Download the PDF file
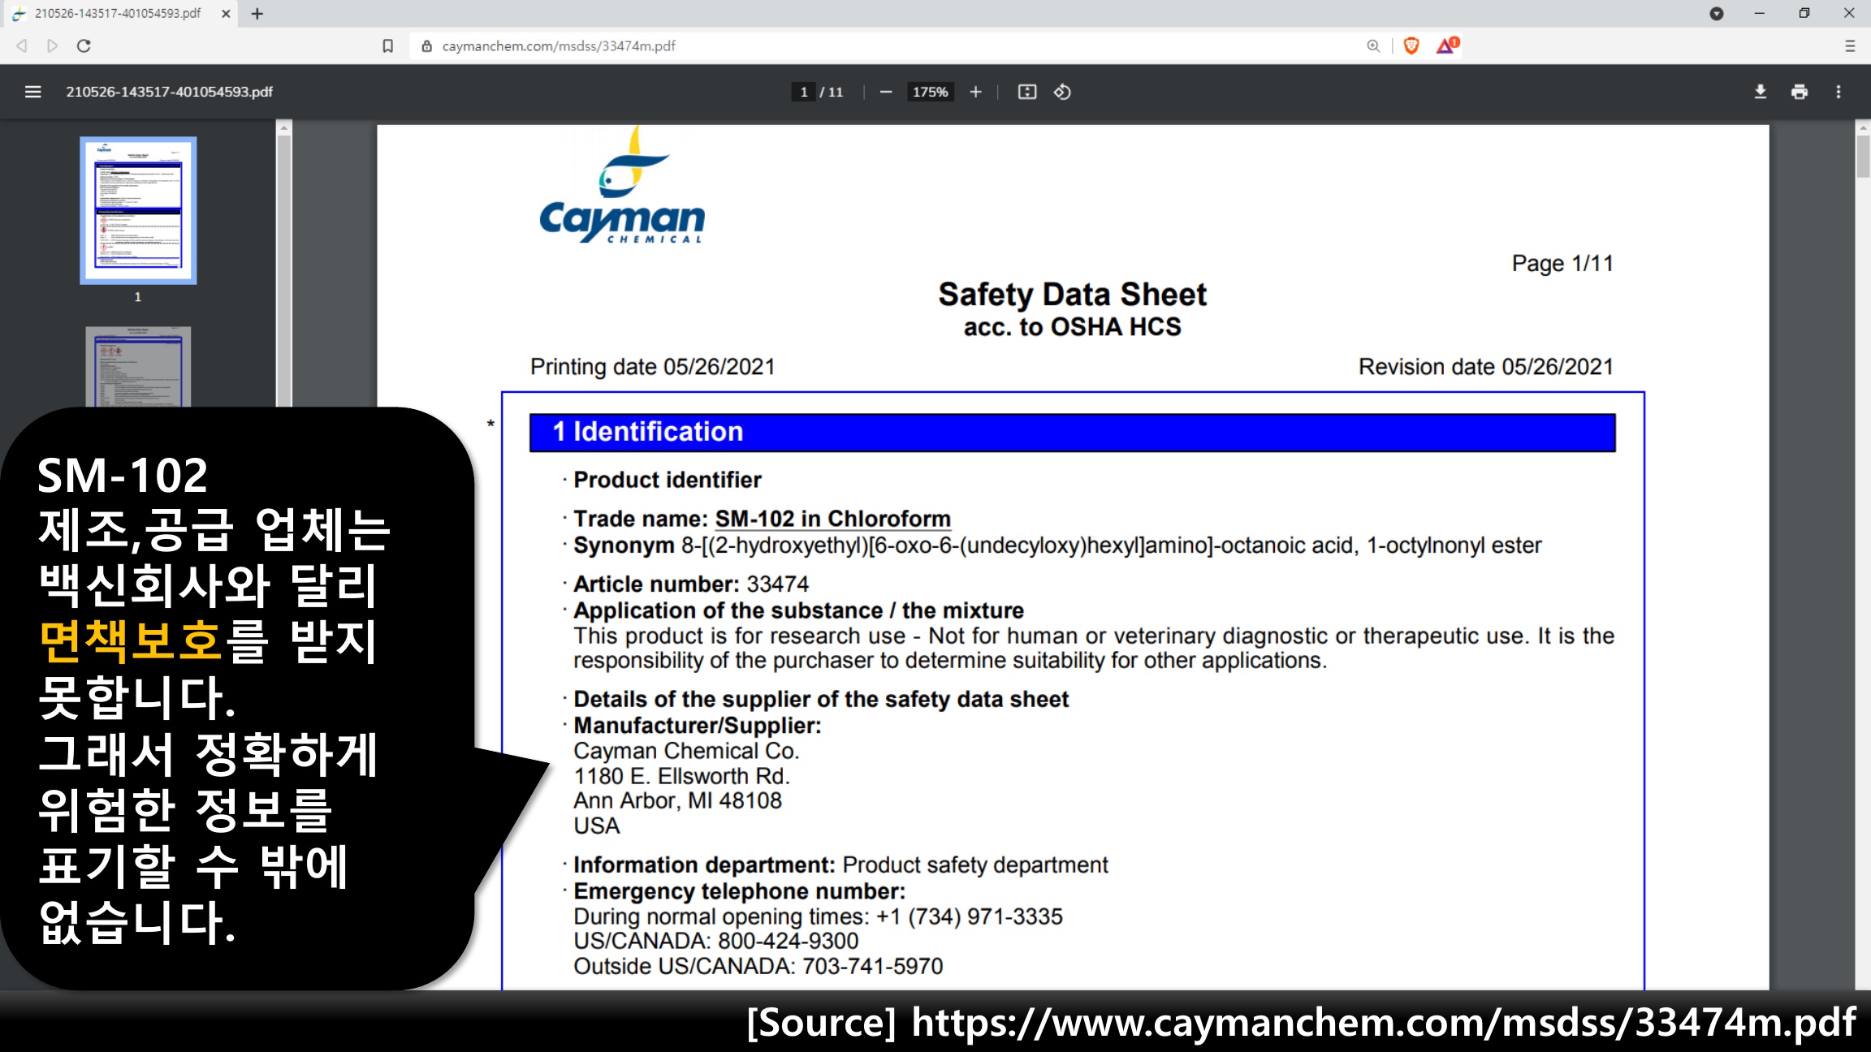The height and width of the screenshot is (1052, 1871). tap(1760, 92)
